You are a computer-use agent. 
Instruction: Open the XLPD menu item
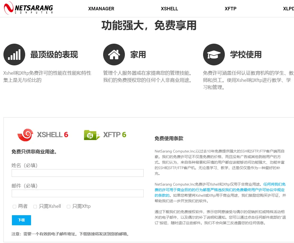click(x=288, y=9)
